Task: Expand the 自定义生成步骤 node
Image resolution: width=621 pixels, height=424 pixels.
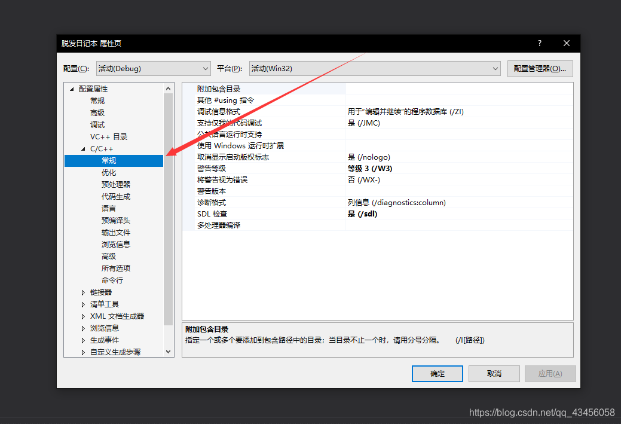Action: coord(82,352)
